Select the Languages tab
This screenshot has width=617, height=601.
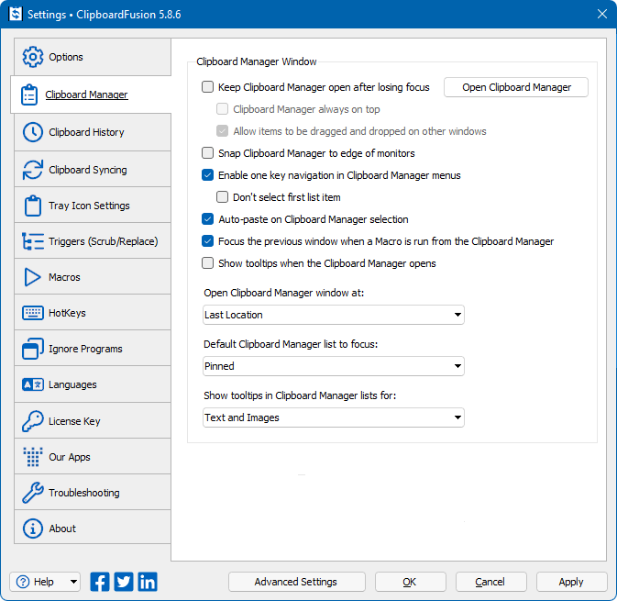point(93,384)
